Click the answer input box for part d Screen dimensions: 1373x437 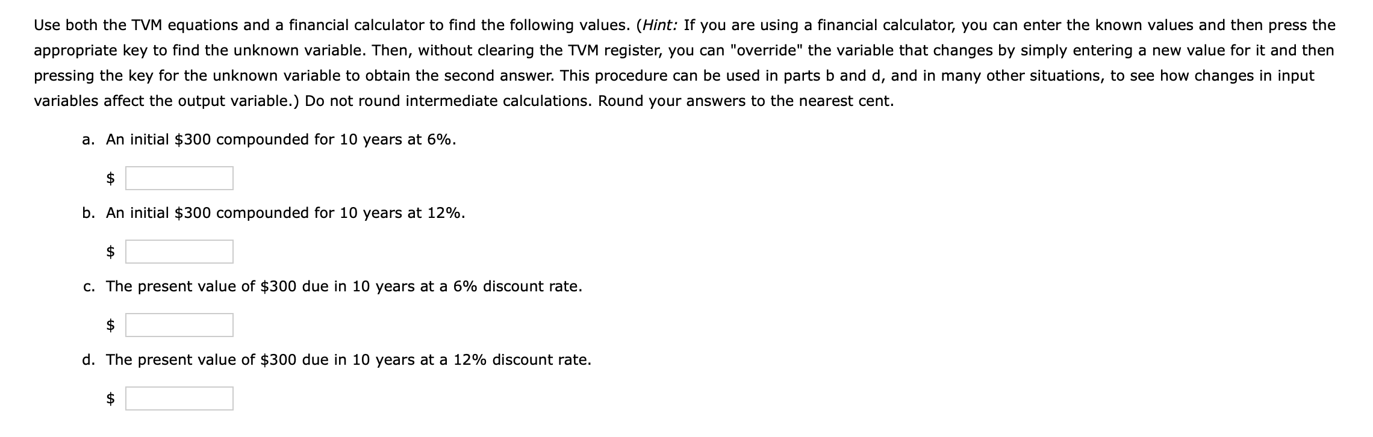tap(179, 399)
